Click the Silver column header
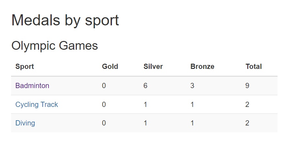The width and height of the screenshot is (285, 143). pyautogui.click(x=153, y=66)
